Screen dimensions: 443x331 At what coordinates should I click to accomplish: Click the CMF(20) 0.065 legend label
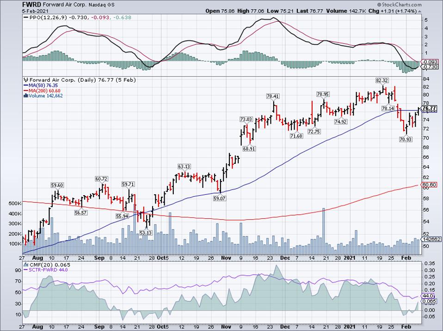pyautogui.click(x=50, y=265)
